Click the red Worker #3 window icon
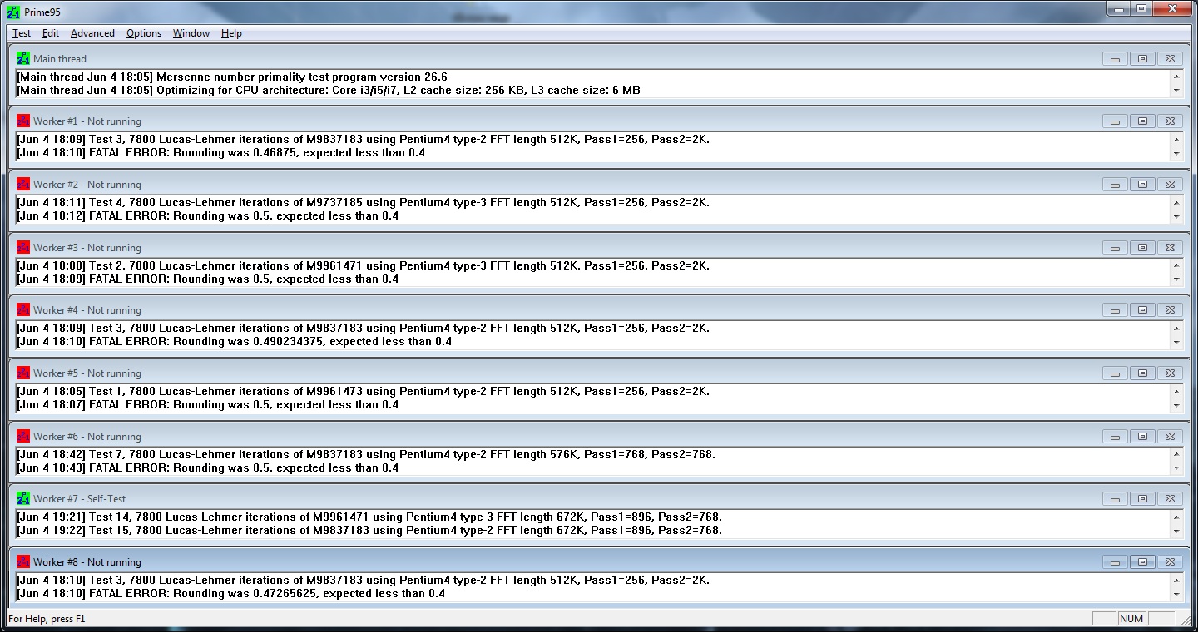Viewport: 1198px width, 633px height. tap(23, 247)
